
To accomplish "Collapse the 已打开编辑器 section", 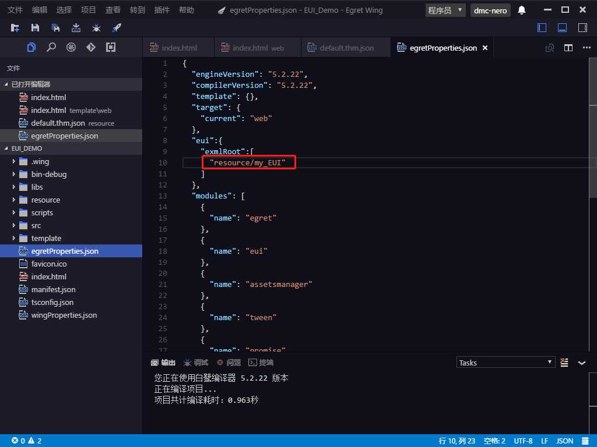I will pos(71,84).
